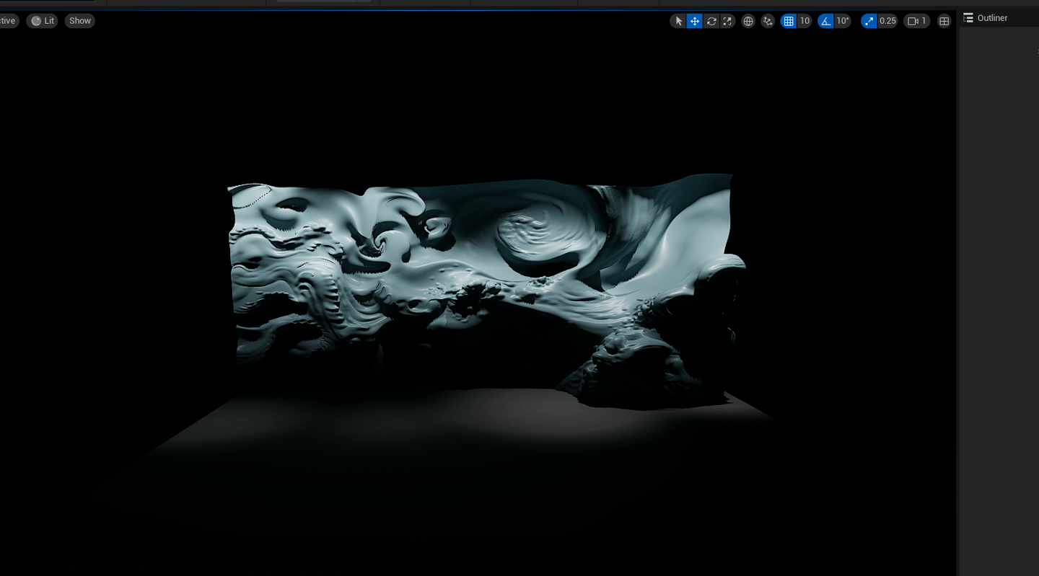
Task: Toggle rotation angle snapping
Action: click(825, 21)
